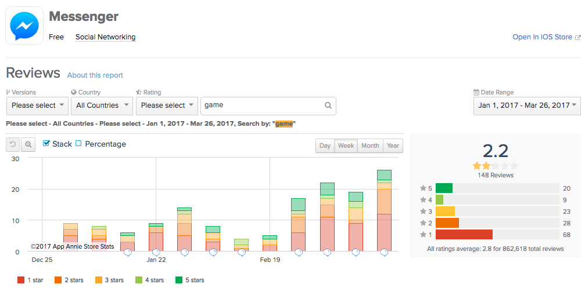Click the Feb 19 axis label
The height and width of the screenshot is (295, 585).
[x=270, y=260]
